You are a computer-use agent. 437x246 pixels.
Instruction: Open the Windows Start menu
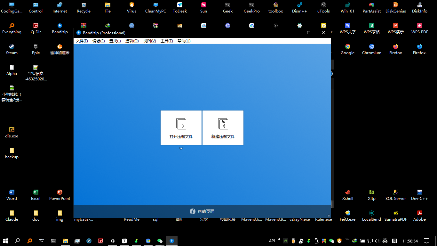(6, 241)
